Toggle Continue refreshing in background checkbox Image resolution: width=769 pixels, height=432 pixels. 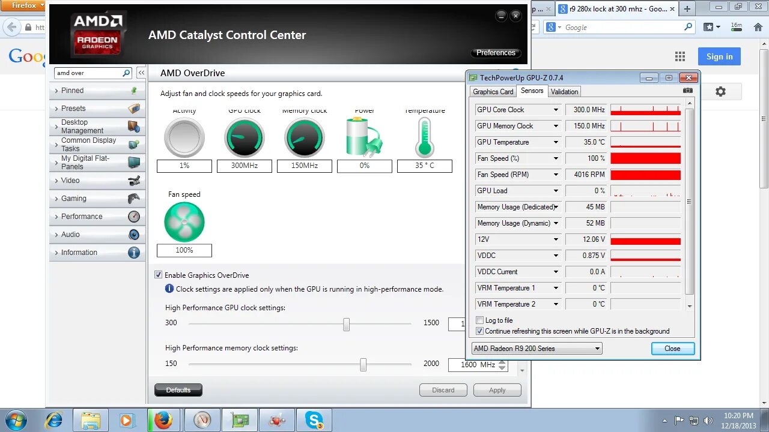click(479, 331)
